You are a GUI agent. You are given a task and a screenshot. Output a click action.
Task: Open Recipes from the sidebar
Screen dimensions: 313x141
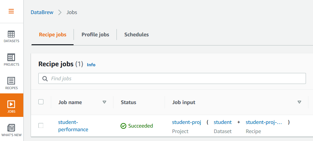coord(11,83)
